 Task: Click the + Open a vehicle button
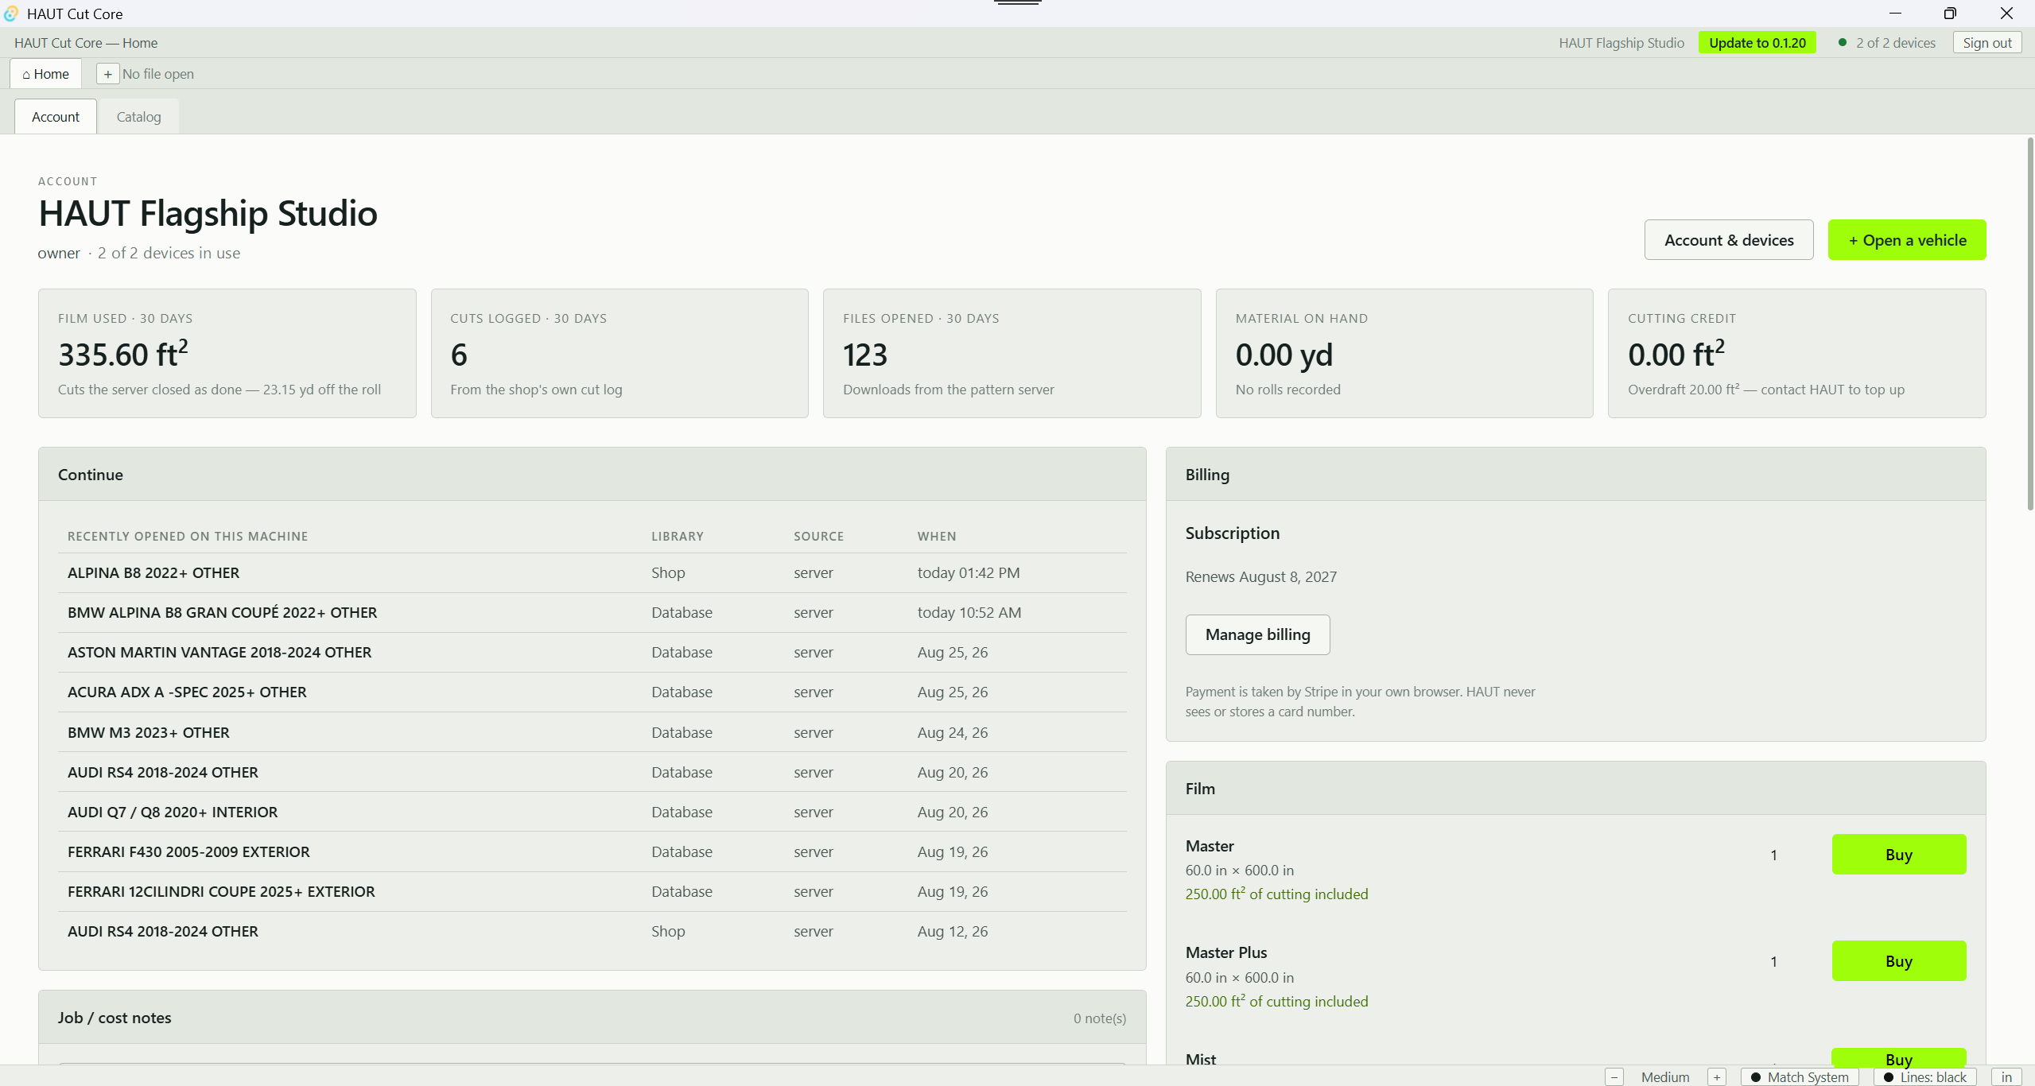[x=1907, y=240]
